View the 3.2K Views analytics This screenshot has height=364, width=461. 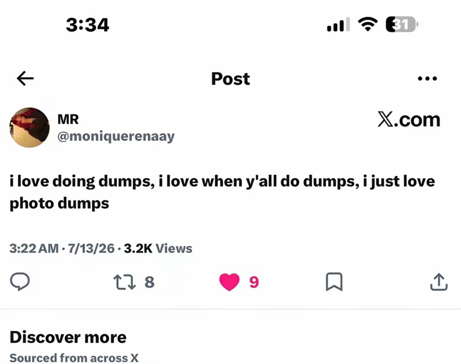(x=158, y=248)
